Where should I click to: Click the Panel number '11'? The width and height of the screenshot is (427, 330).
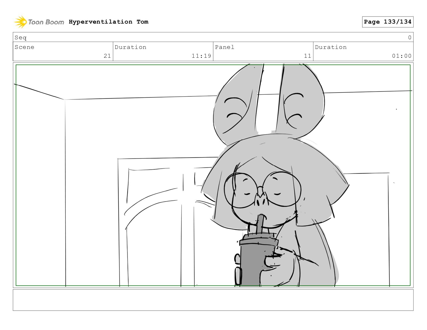[307, 56]
